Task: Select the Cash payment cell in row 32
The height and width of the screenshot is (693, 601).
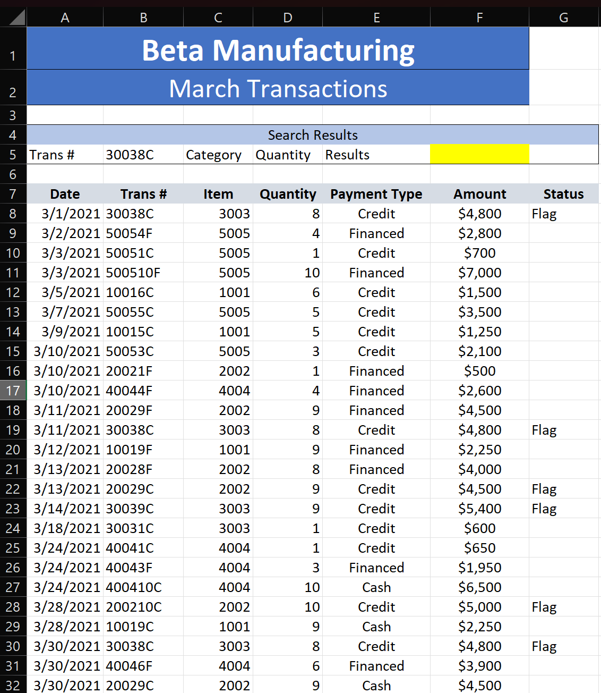Action: pyautogui.click(x=376, y=684)
